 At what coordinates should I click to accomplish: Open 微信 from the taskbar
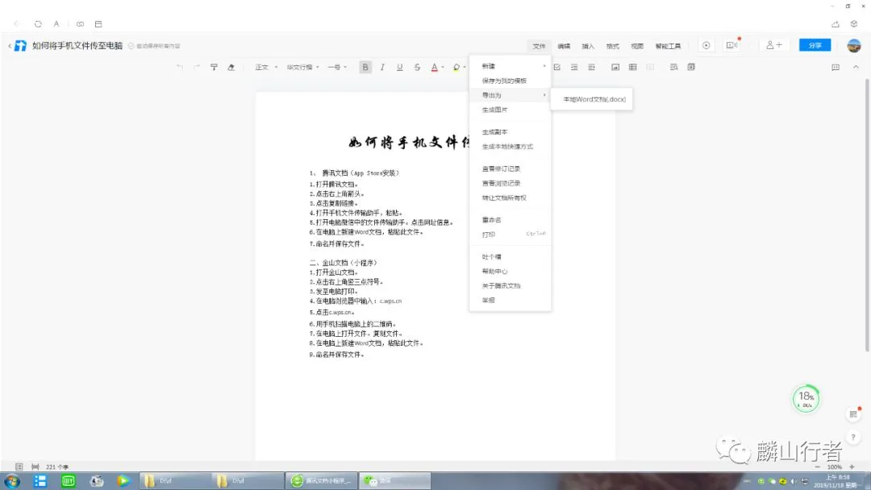[394, 480]
